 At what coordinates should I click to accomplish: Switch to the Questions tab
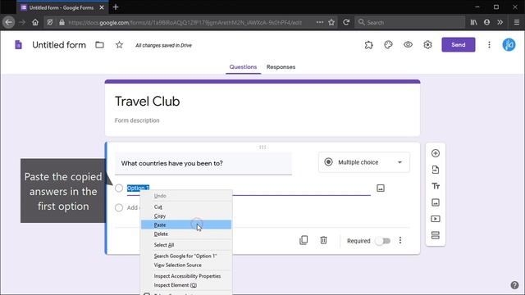[x=243, y=67]
